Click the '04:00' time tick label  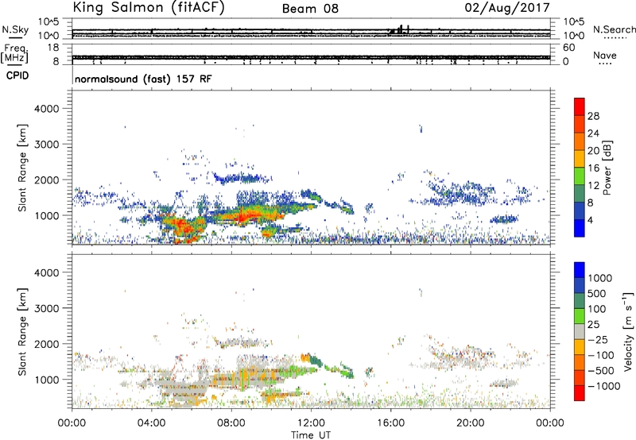click(x=152, y=423)
